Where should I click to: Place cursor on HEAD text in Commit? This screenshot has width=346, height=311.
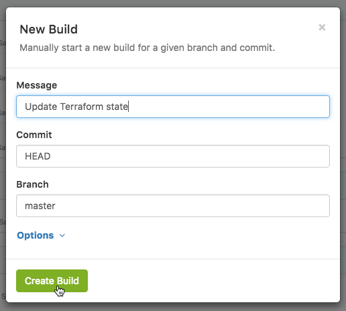[38, 156]
